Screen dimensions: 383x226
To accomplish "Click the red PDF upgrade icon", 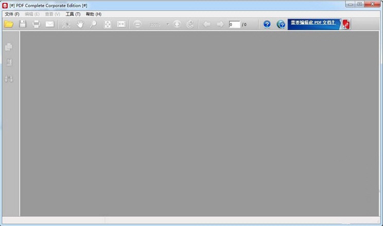I will [346, 24].
